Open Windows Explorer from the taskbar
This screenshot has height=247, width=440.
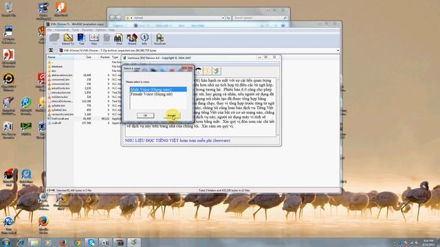pos(34,242)
